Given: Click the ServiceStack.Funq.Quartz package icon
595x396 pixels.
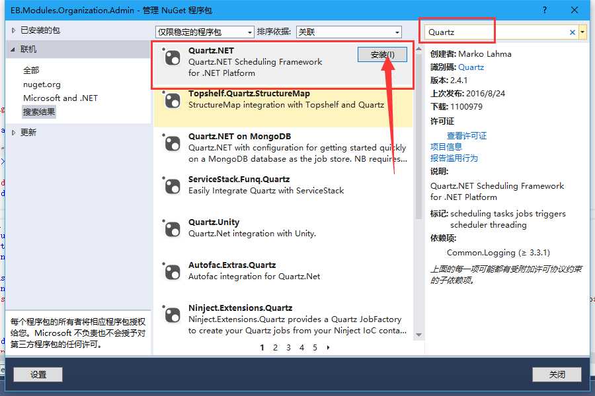Looking at the screenshot, I should pos(173,186).
